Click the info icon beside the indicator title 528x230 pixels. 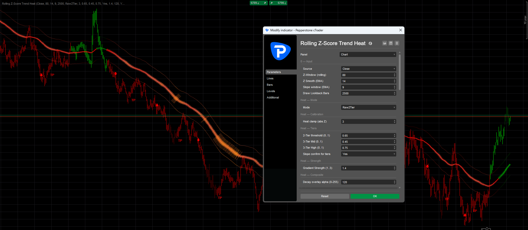coord(370,44)
